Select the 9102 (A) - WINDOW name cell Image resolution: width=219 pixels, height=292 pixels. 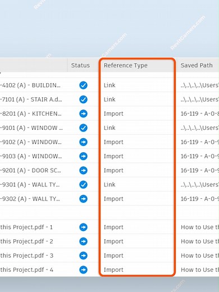tap(31, 142)
